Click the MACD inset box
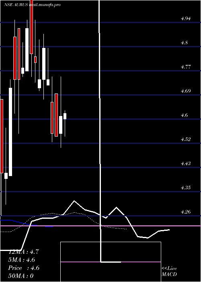The width and height of the screenshot is (201, 282). coord(111,262)
